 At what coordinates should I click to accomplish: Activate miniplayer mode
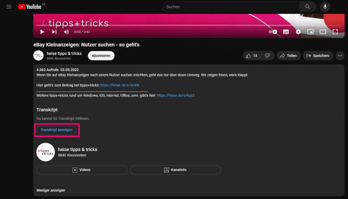coord(310,32)
